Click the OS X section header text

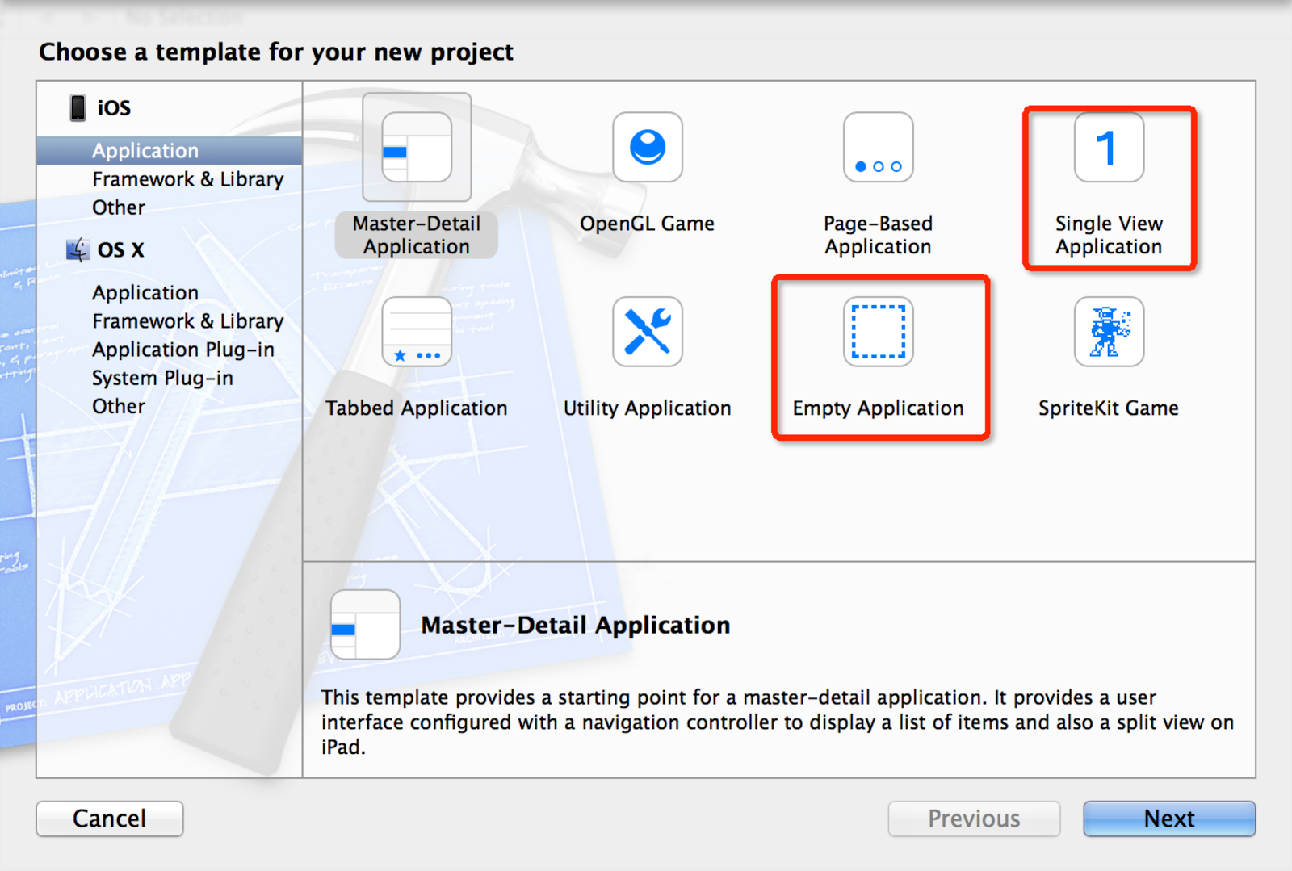120,250
